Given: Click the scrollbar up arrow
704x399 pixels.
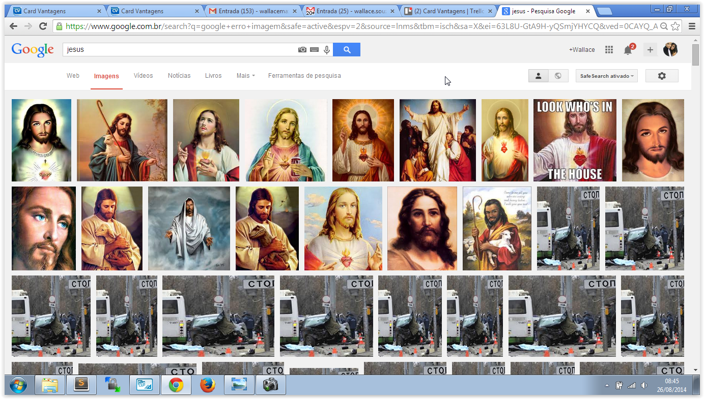Looking at the screenshot, I should (x=695, y=40).
